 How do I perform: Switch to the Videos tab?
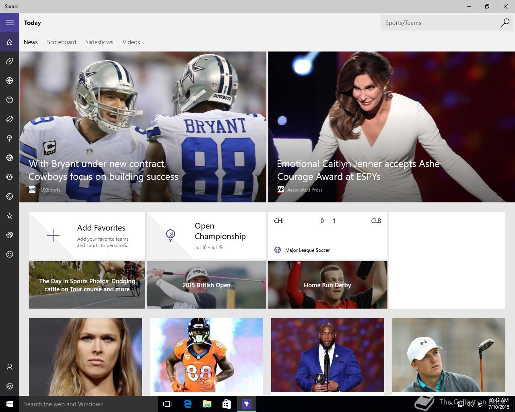click(131, 42)
